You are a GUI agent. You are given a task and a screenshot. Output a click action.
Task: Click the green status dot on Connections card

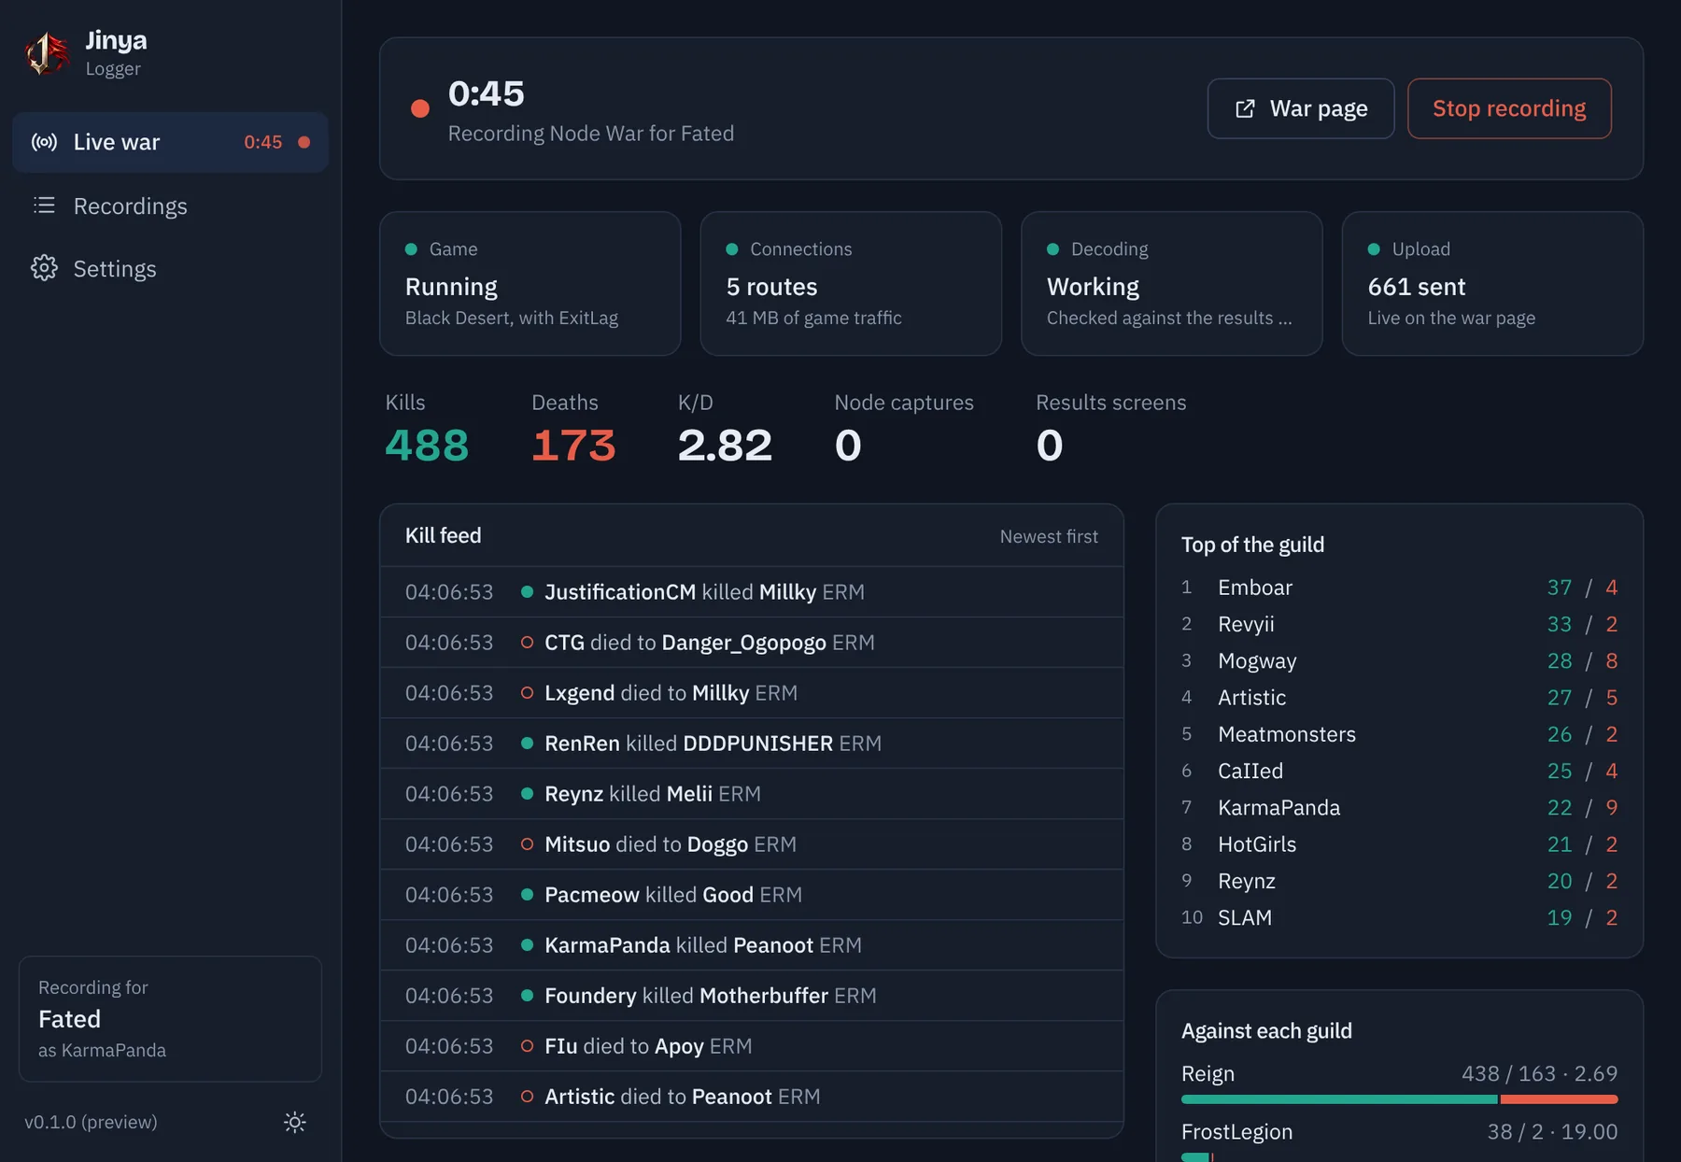pos(732,249)
